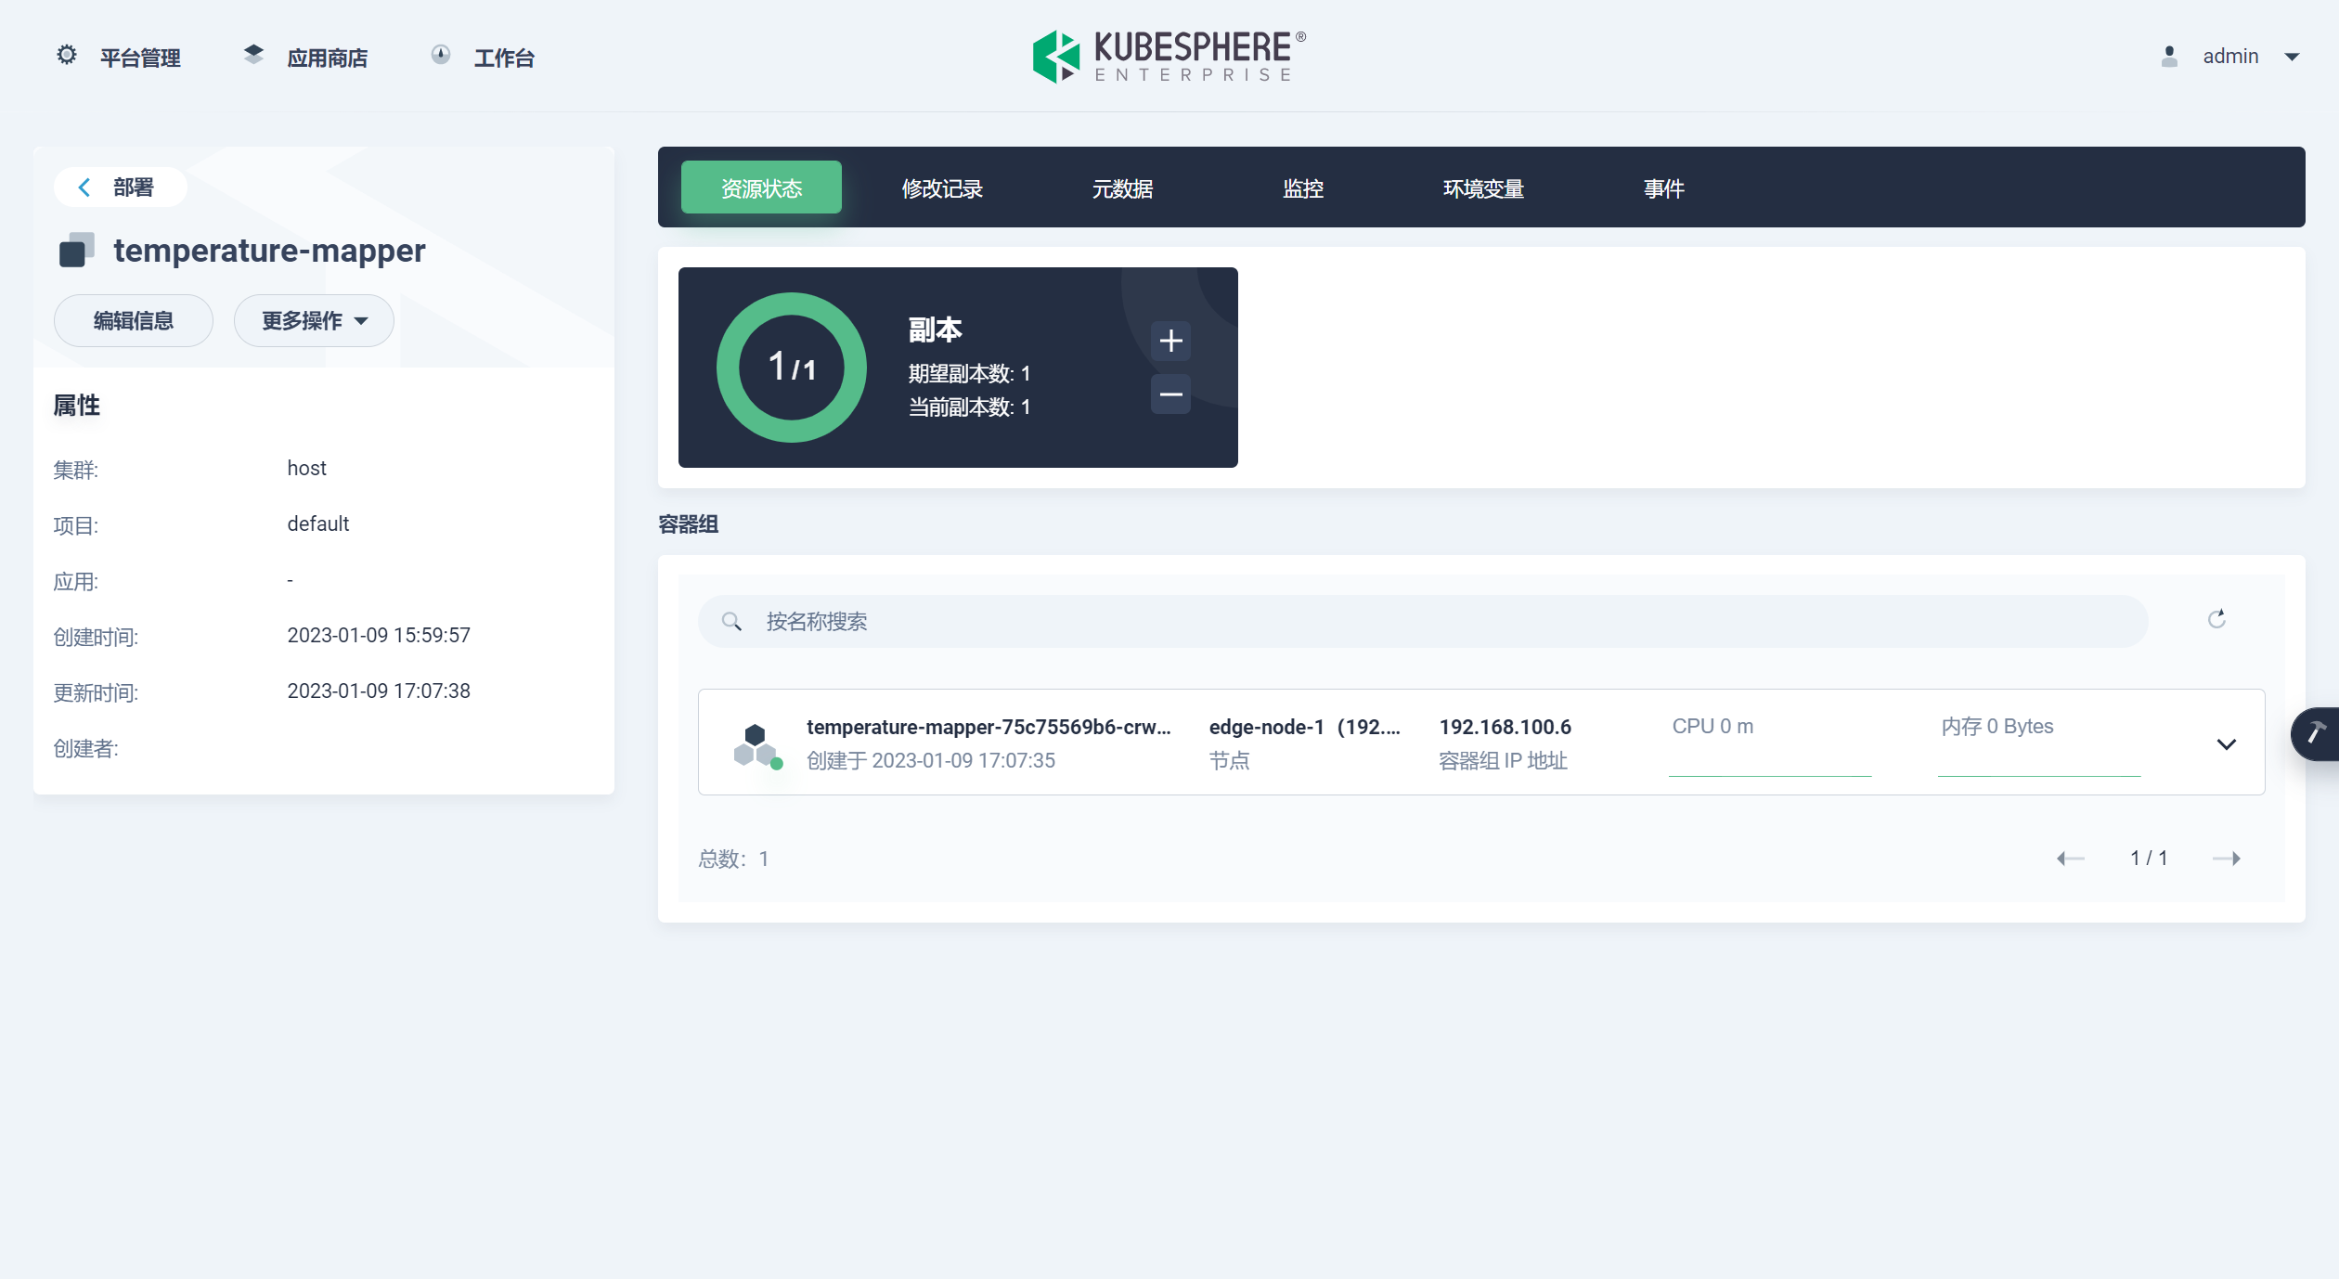
Task: Click the 编辑信息 button
Action: 133,320
